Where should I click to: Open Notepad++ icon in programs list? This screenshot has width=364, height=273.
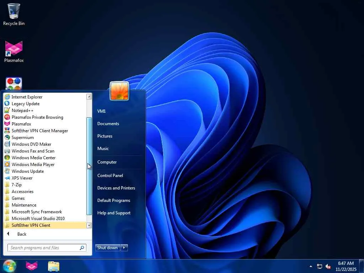pyautogui.click(x=7, y=110)
